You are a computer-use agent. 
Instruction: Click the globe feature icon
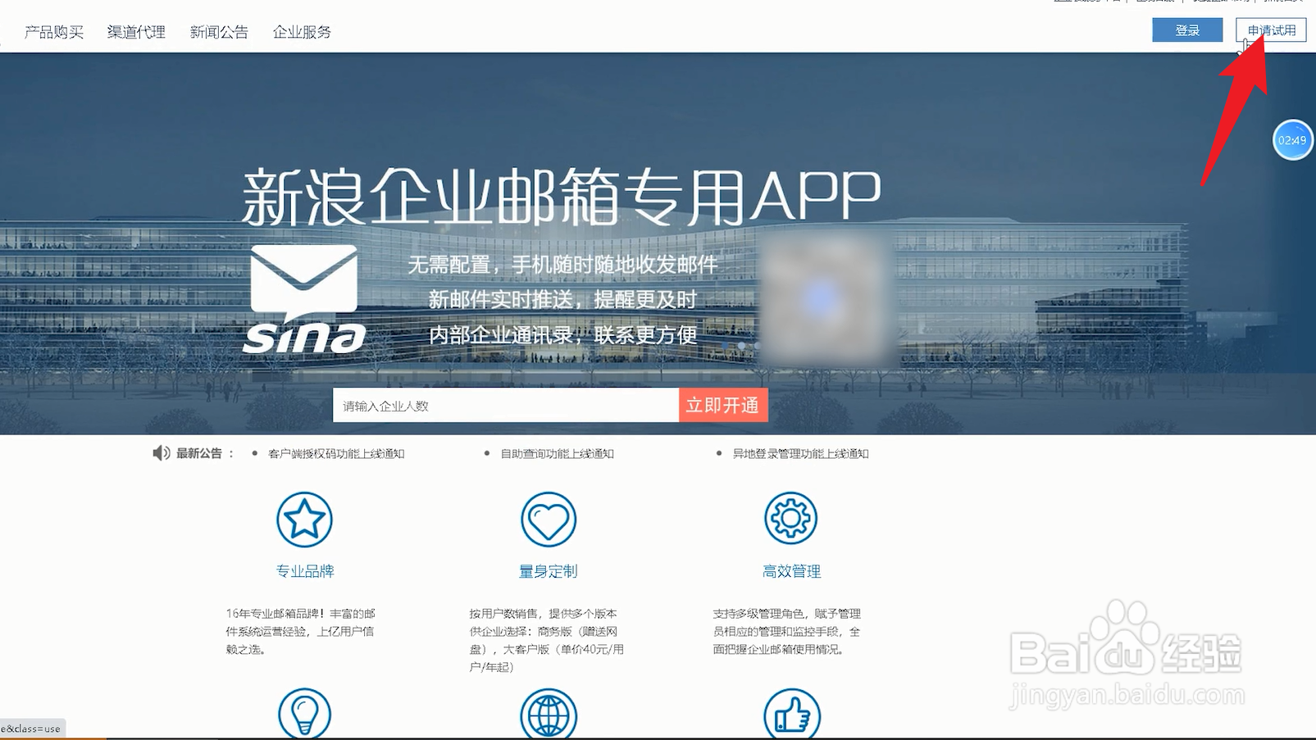549,715
